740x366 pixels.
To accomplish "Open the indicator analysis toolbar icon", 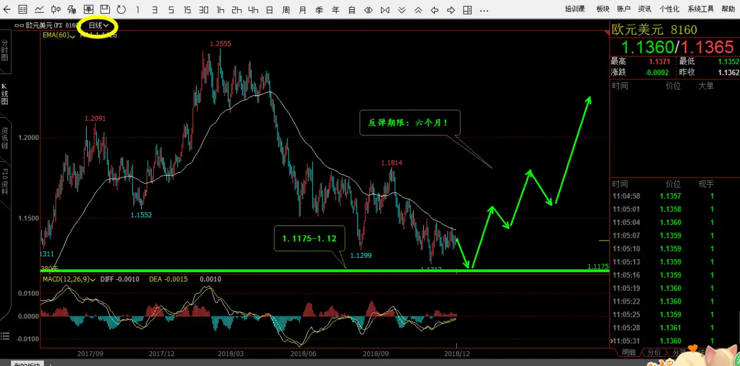I will click(72, 9).
